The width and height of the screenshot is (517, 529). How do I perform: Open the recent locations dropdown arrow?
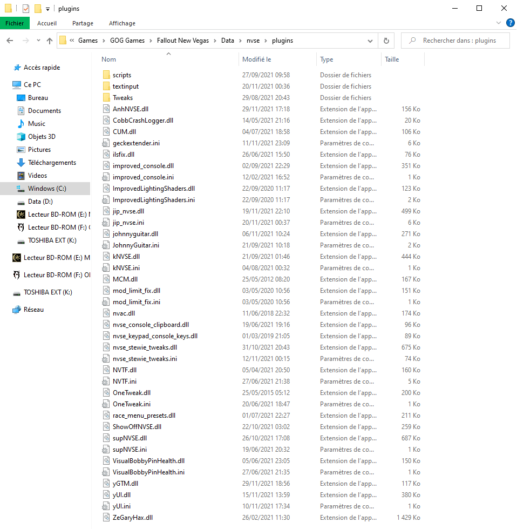point(38,41)
